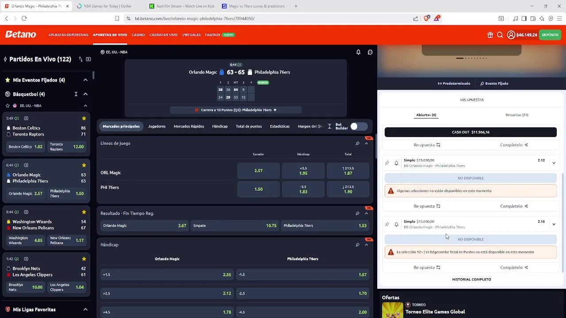This screenshot has width=566, height=318.
Task: Click Re-apuesta under the Cash Out button
Action: point(427,145)
